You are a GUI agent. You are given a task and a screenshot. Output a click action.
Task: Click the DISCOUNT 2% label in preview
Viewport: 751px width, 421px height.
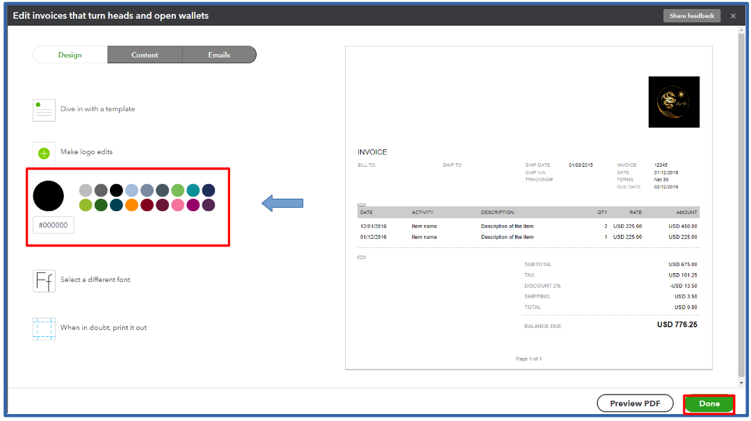pos(542,286)
